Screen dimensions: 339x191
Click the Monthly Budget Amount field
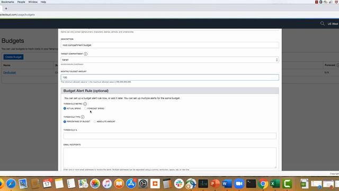[x=169, y=77]
